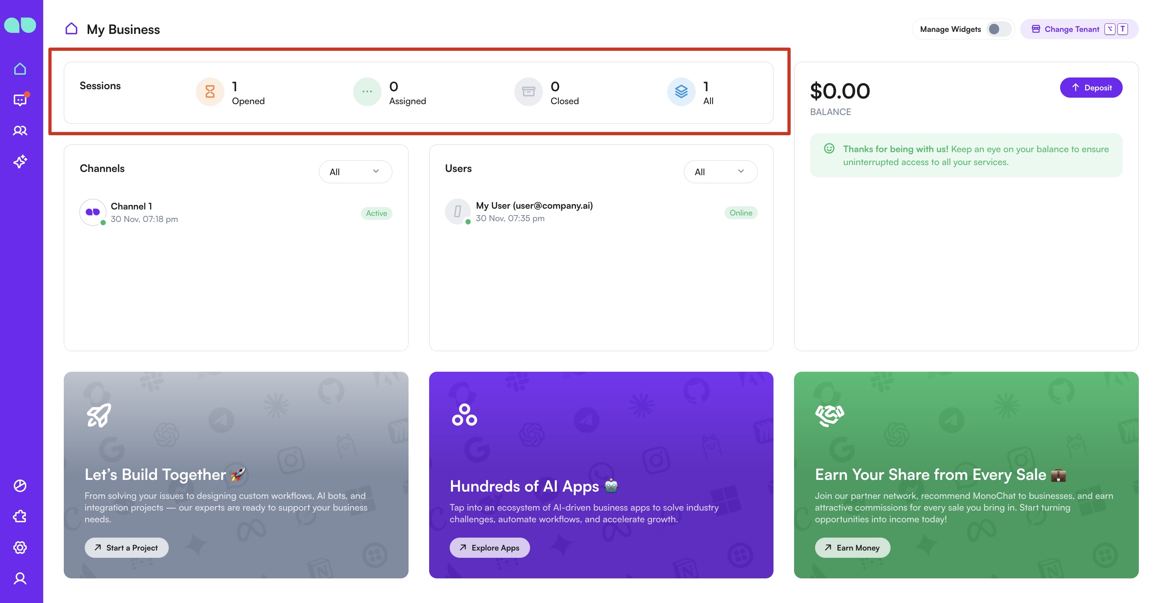Toggle the Manage Widgets switch
Viewport: 1157px width, 603px height.
(x=998, y=29)
